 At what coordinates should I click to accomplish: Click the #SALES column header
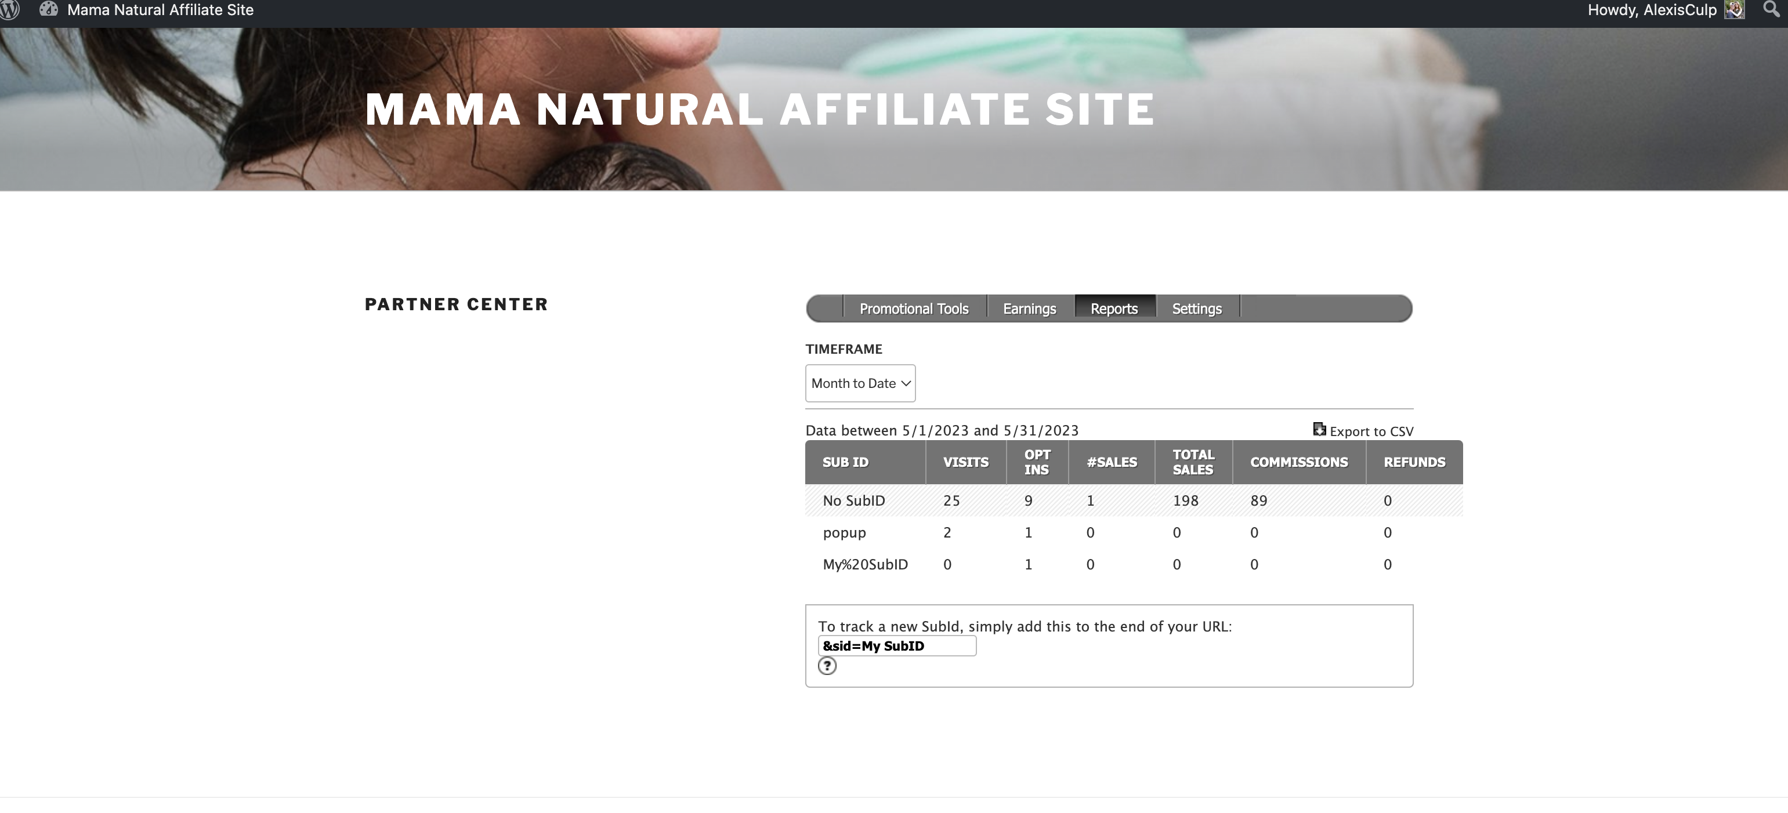(x=1111, y=462)
